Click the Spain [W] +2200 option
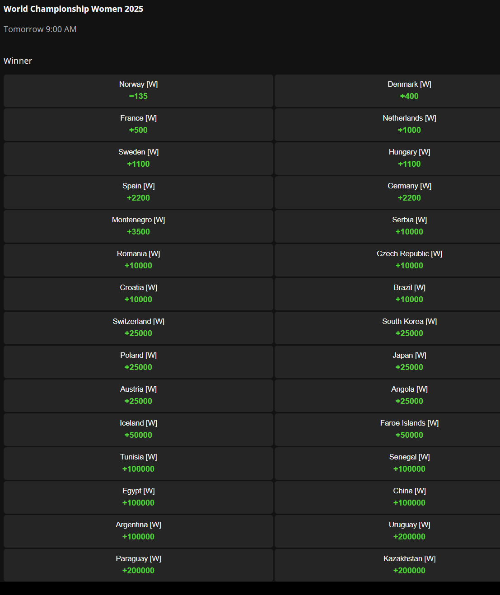 tap(138, 192)
